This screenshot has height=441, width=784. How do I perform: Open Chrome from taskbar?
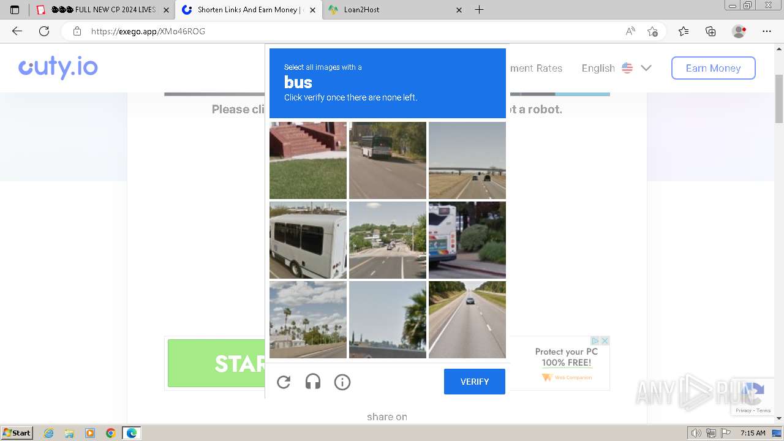point(111,433)
